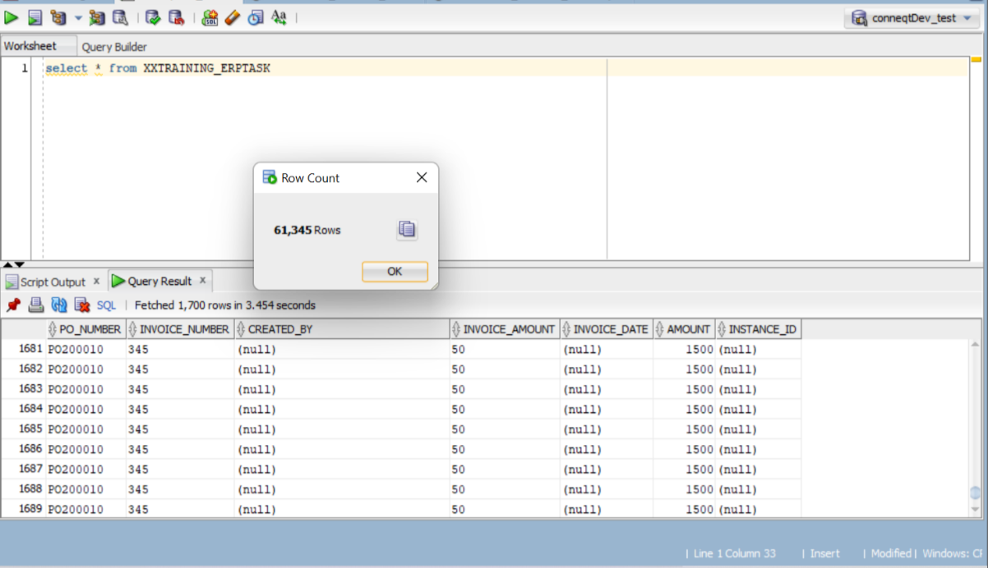This screenshot has height=568, width=988.
Task: Switch to the Script Output tab
Action: pos(53,282)
